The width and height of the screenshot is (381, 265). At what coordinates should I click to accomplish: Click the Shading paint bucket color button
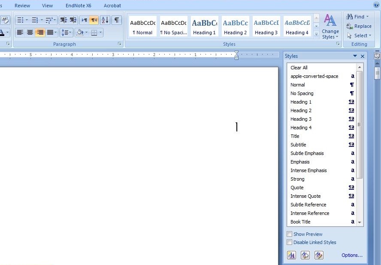[x=80, y=33]
